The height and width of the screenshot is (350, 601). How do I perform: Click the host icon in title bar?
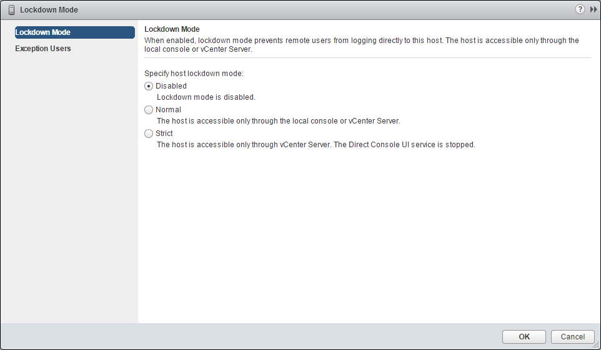tap(11, 9)
